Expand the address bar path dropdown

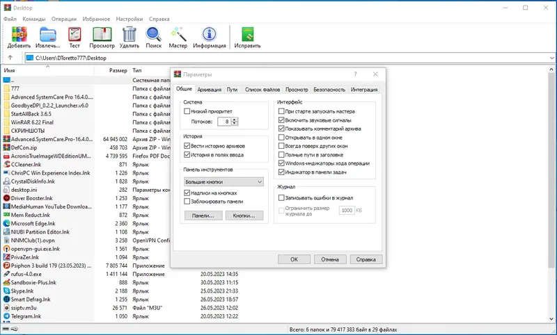pyautogui.click(x=551, y=58)
